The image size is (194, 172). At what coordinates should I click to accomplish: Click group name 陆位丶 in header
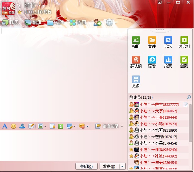click(32, 5)
